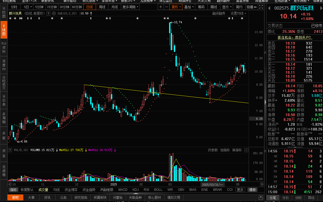Image resolution: width=323 pixels, height=202 pixels.
Task: Open the 抓住机会，即刻开户! link
Action: [295, 37]
